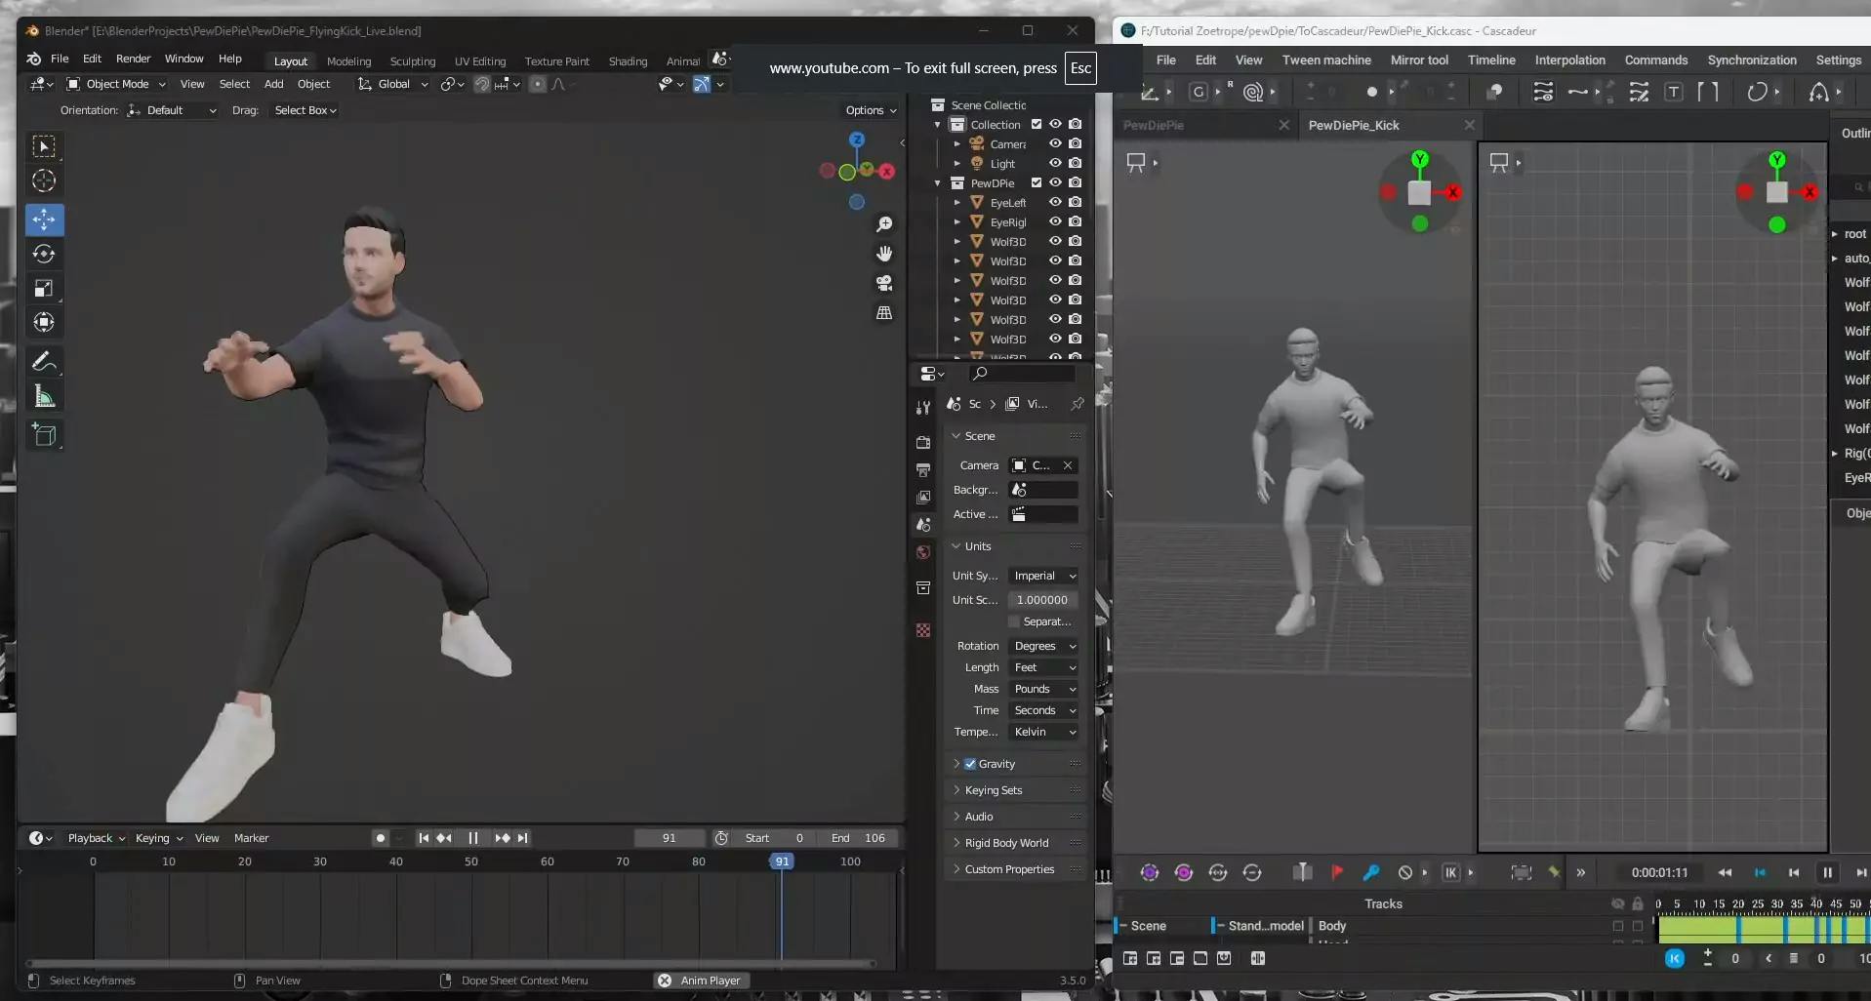
Task: Click the T tool icon in Cascadeur toolbar
Action: coord(1674,92)
